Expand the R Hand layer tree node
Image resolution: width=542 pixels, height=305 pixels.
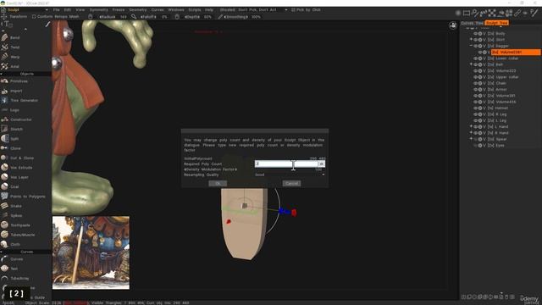(471, 133)
